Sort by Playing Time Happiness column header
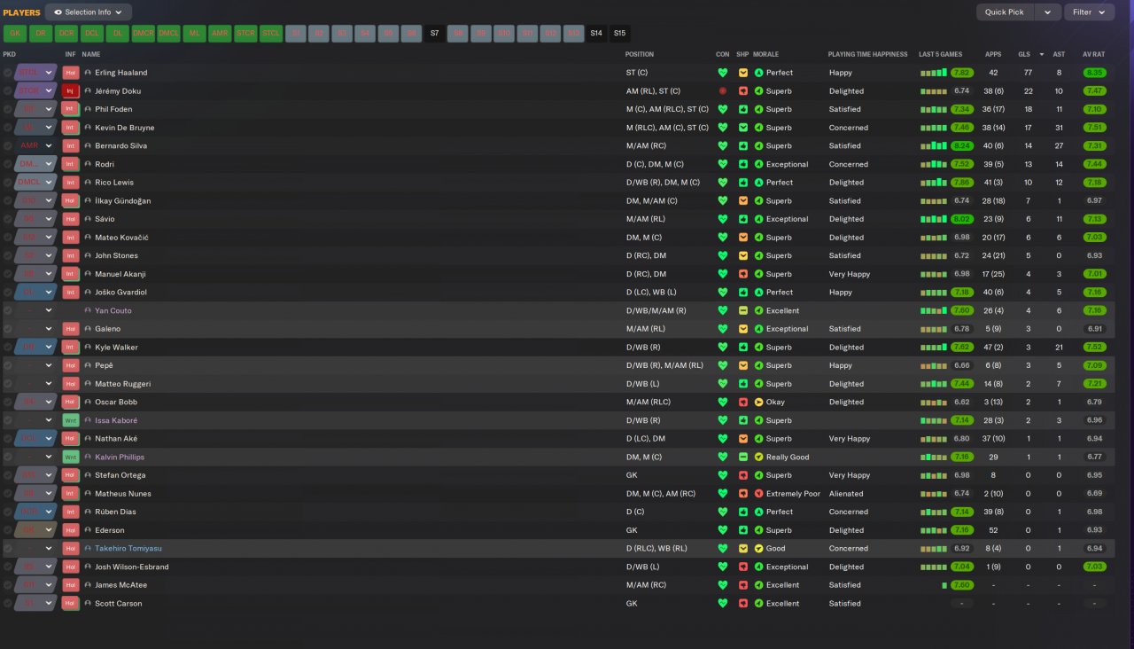This screenshot has height=649, width=1134. pos(867,54)
